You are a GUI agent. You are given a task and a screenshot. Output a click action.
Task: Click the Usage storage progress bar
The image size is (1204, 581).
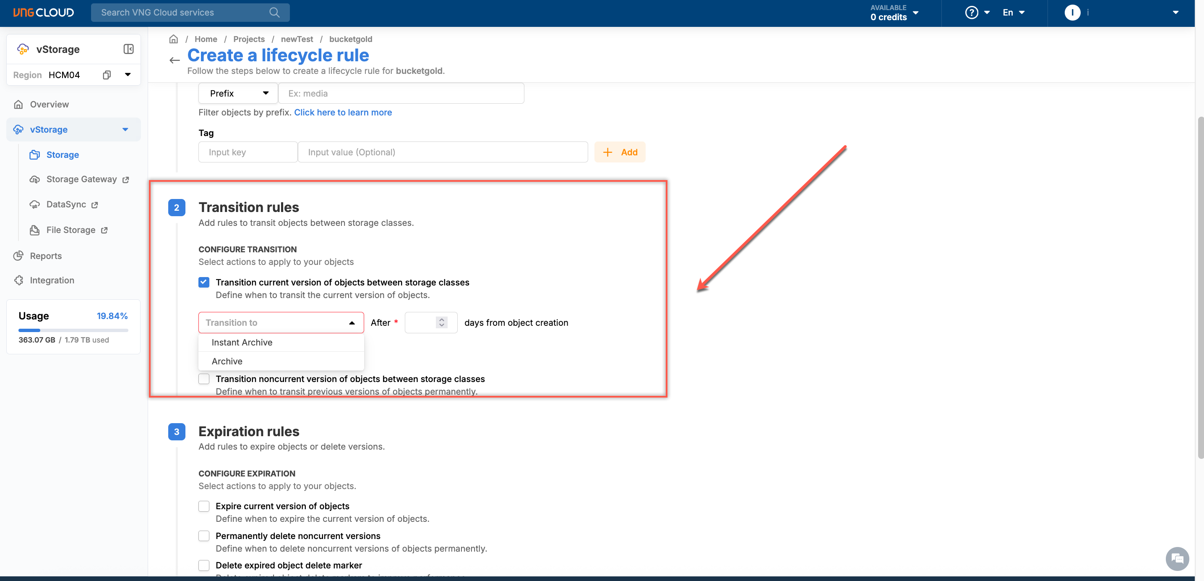click(73, 330)
